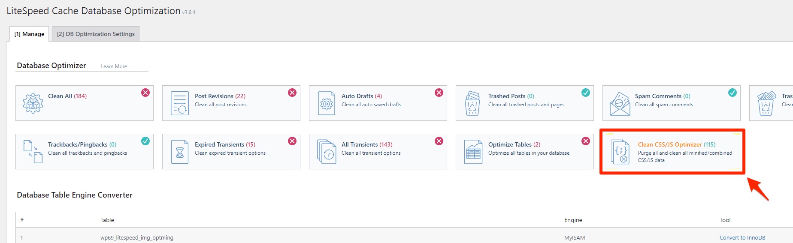The width and height of the screenshot is (793, 243).
Task: Click the Trackbacks/Pingbacks files icon
Action: click(x=33, y=152)
